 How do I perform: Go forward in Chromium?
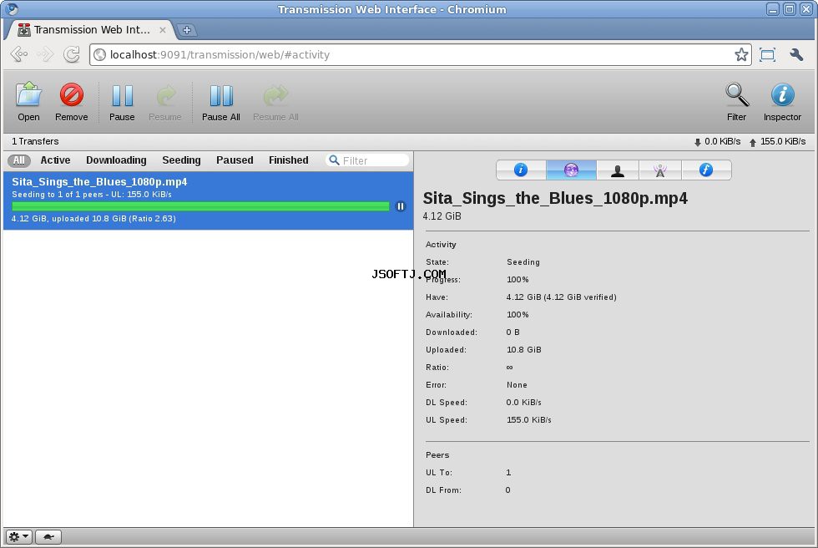[x=46, y=54]
